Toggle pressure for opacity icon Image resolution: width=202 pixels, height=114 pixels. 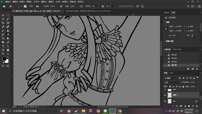(61, 6)
